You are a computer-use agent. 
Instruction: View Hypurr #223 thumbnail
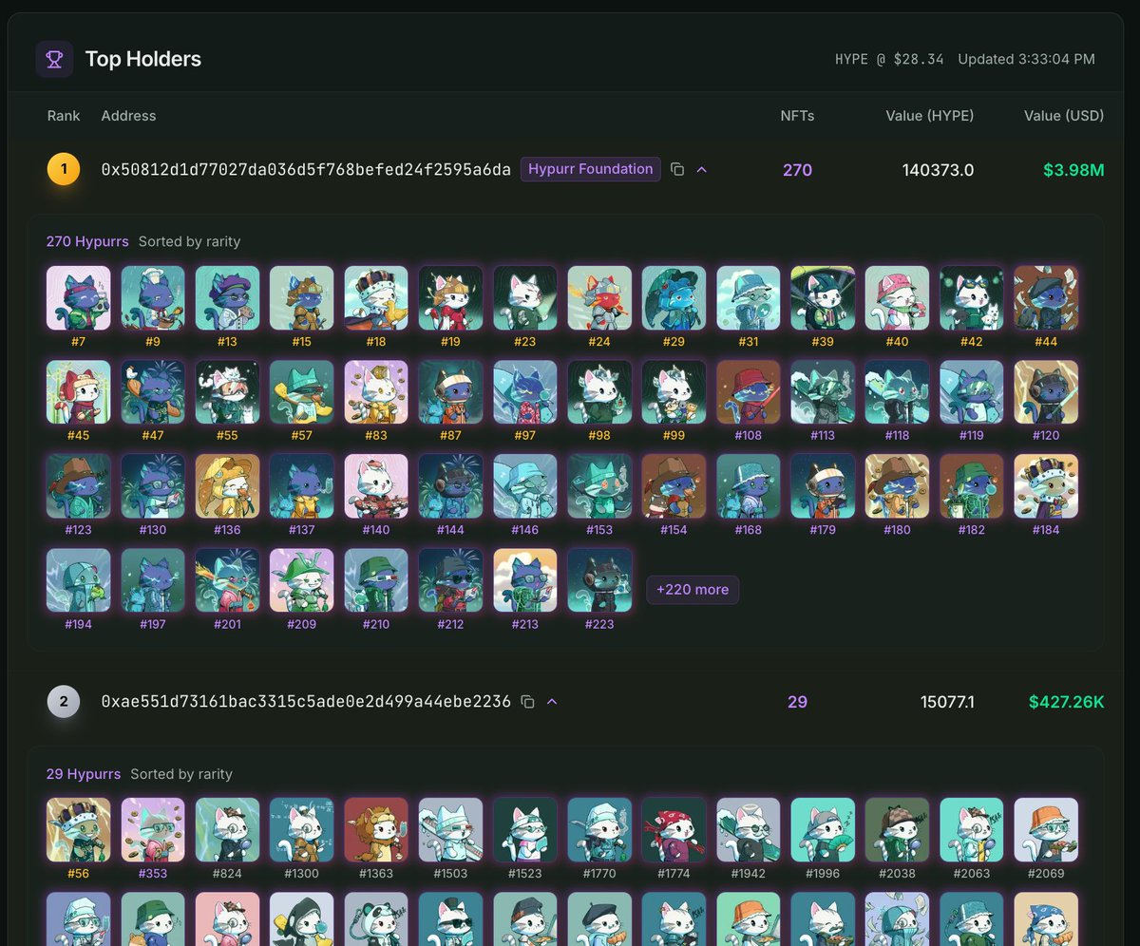pyautogui.click(x=599, y=579)
